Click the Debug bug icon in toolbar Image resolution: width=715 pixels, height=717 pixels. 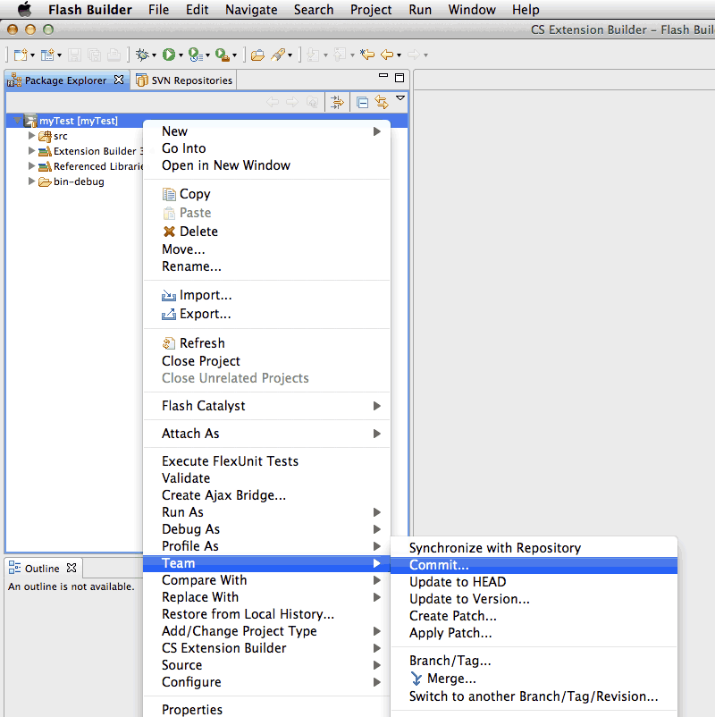(142, 55)
